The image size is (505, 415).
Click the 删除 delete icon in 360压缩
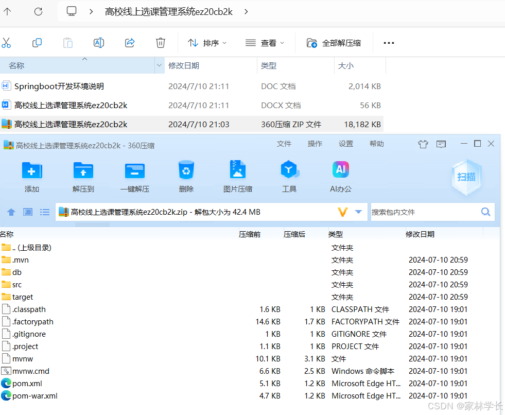(186, 177)
